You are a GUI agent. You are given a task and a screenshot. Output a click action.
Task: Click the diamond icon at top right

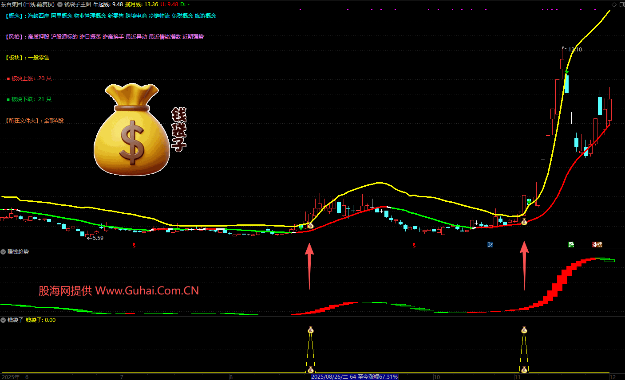614,4
